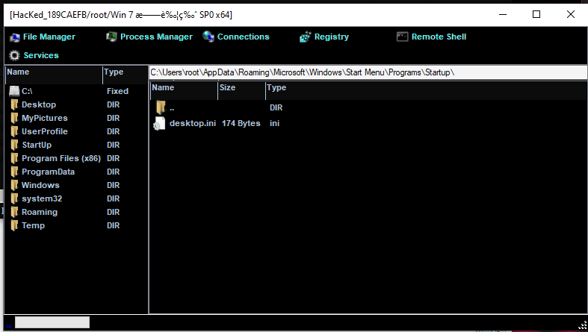Select the Temp folder entry
Viewport: 588px width, 332px height.
(33, 225)
